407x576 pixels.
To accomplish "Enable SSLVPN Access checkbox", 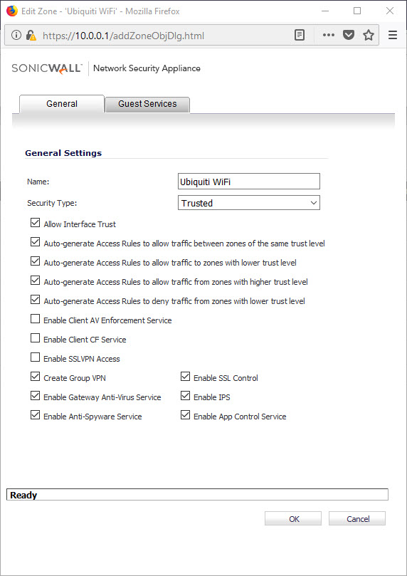I will (36, 357).
